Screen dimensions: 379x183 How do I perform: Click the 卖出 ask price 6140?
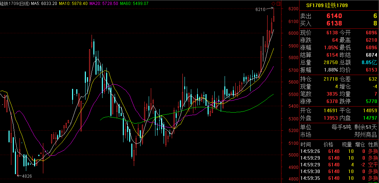(x=334, y=16)
